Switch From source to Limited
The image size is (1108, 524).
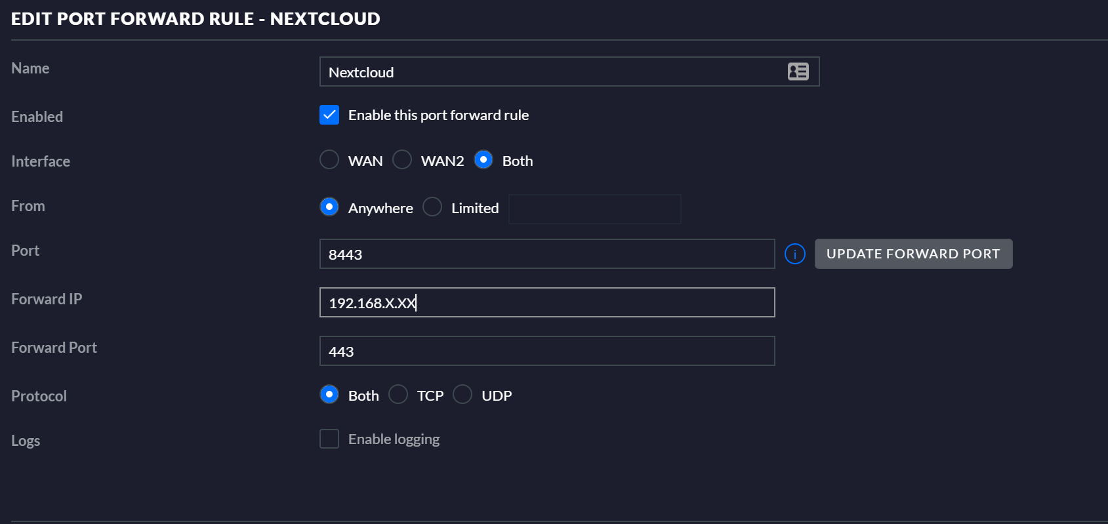432,207
